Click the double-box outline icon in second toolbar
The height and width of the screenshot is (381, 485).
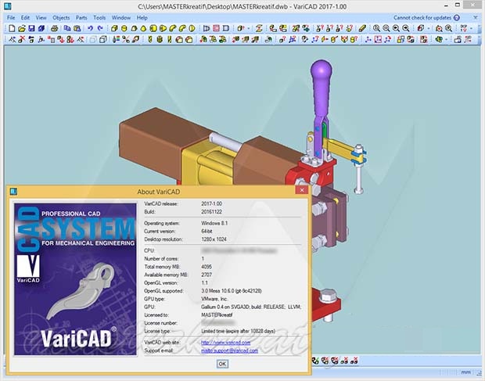click(x=103, y=39)
